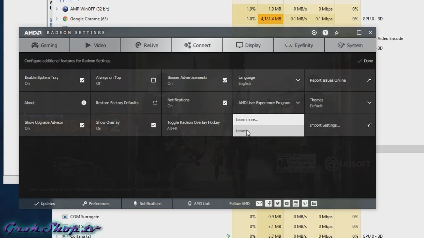Open the Gaming tab
The height and width of the screenshot is (238, 424).
click(x=44, y=45)
